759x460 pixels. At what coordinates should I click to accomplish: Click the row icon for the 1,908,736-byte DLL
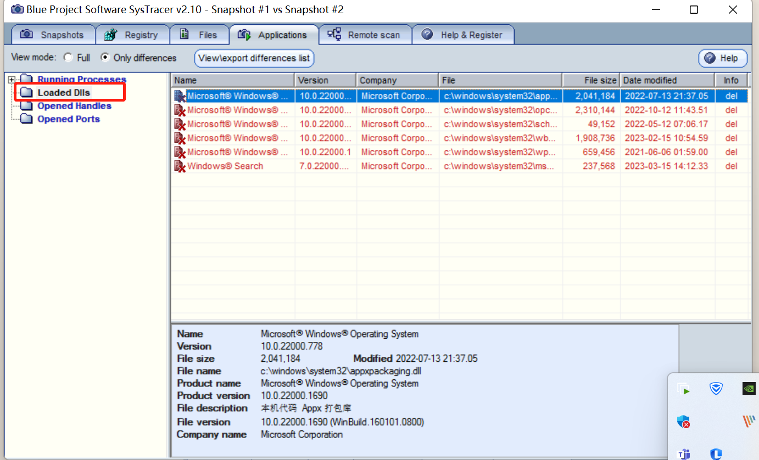click(x=180, y=138)
